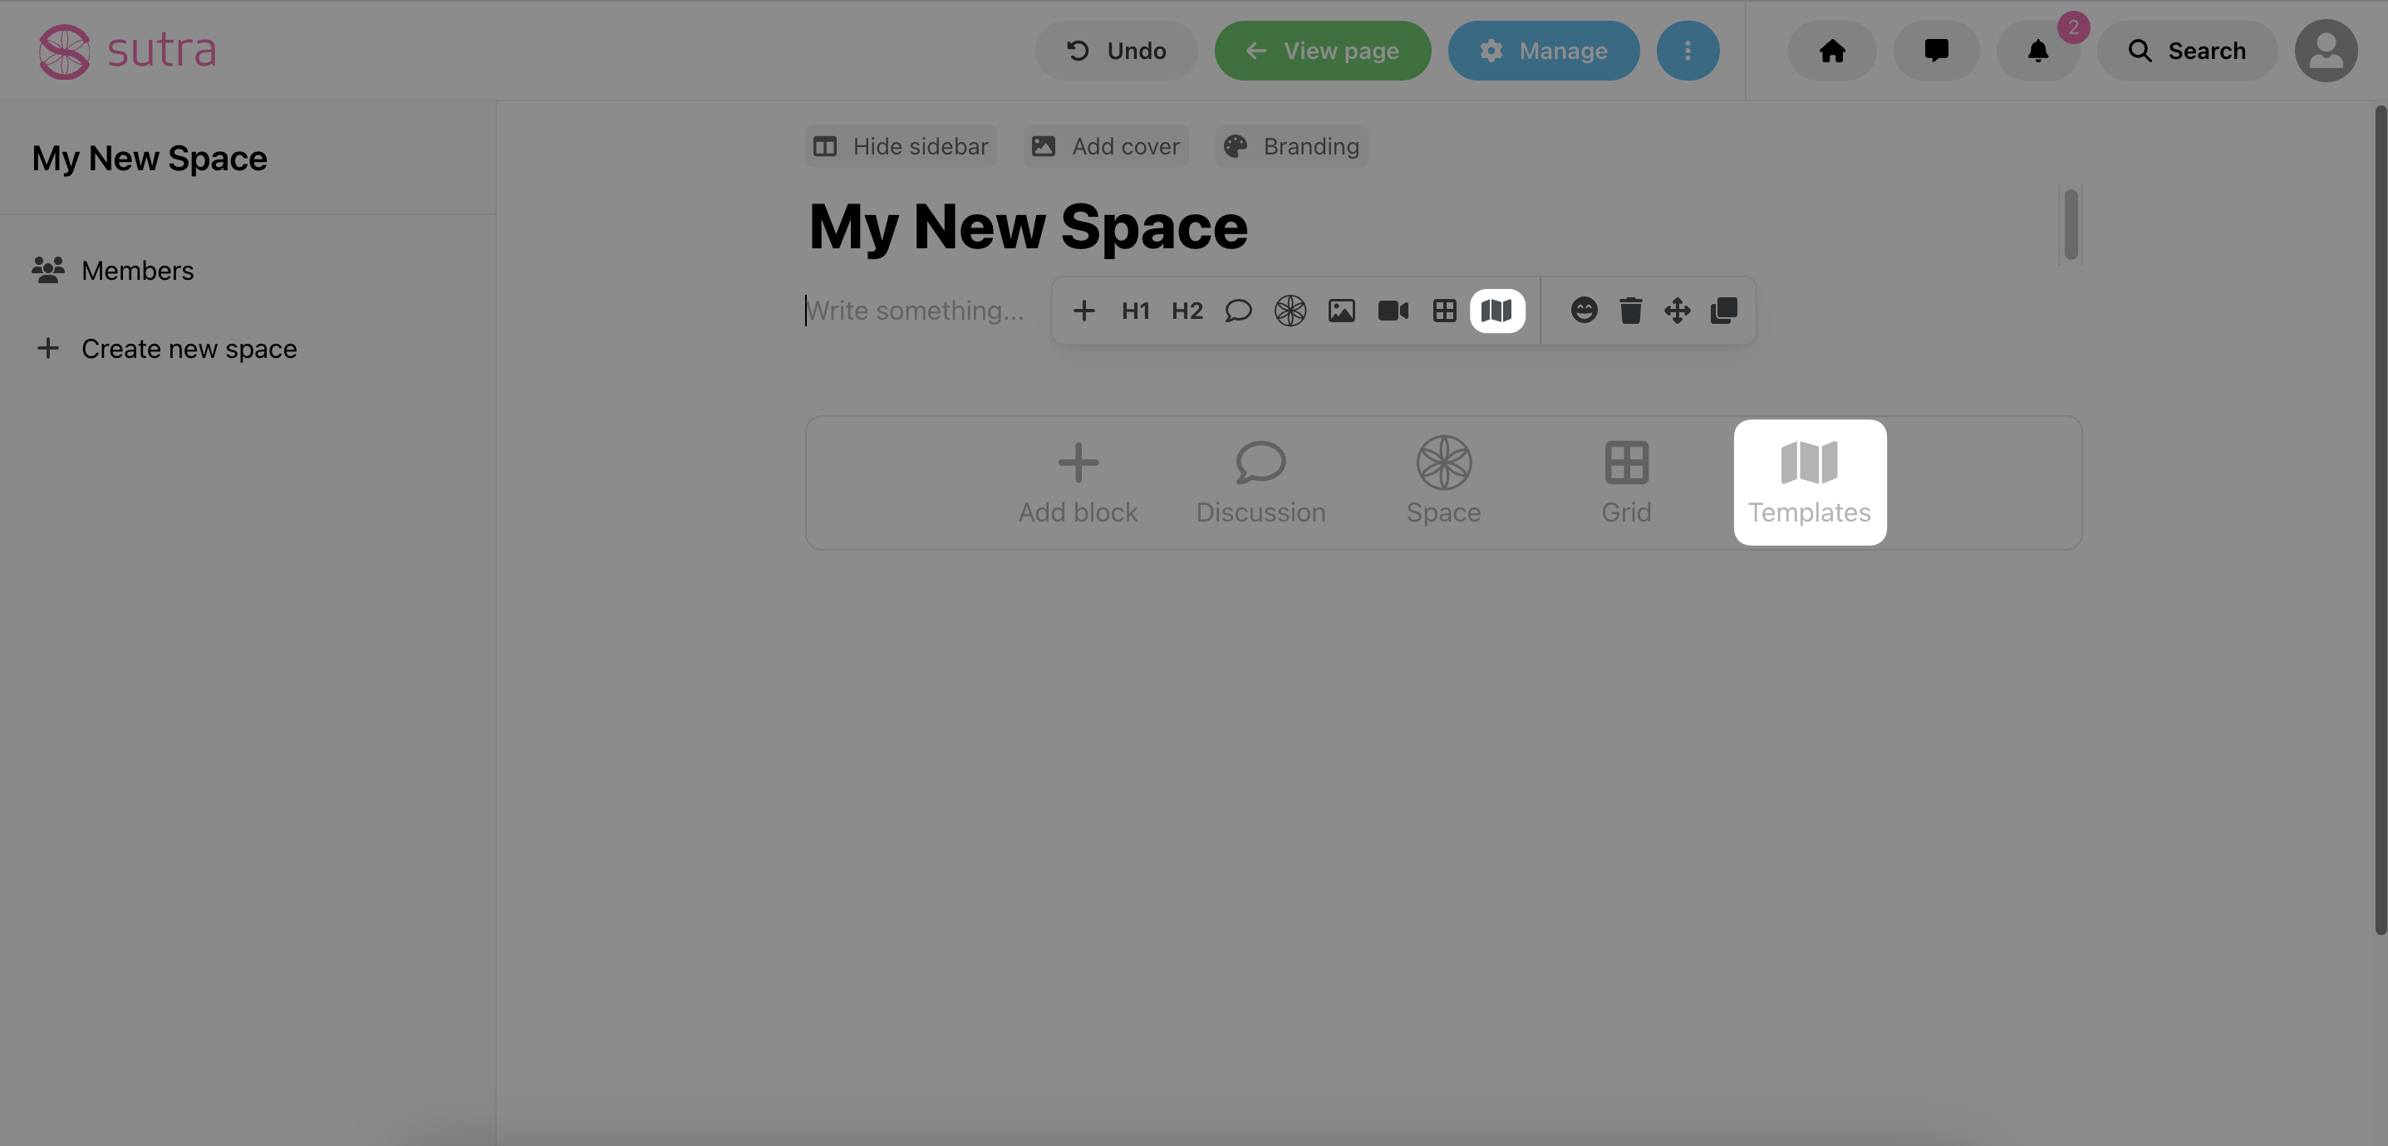Click the My New Space page title

click(x=1028, y=226)
